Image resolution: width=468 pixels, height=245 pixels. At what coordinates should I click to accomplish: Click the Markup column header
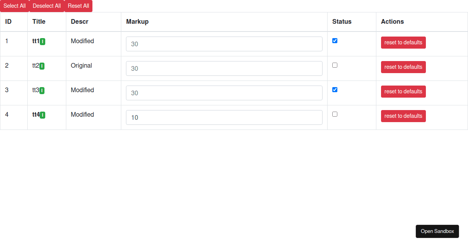pos(137,21)
